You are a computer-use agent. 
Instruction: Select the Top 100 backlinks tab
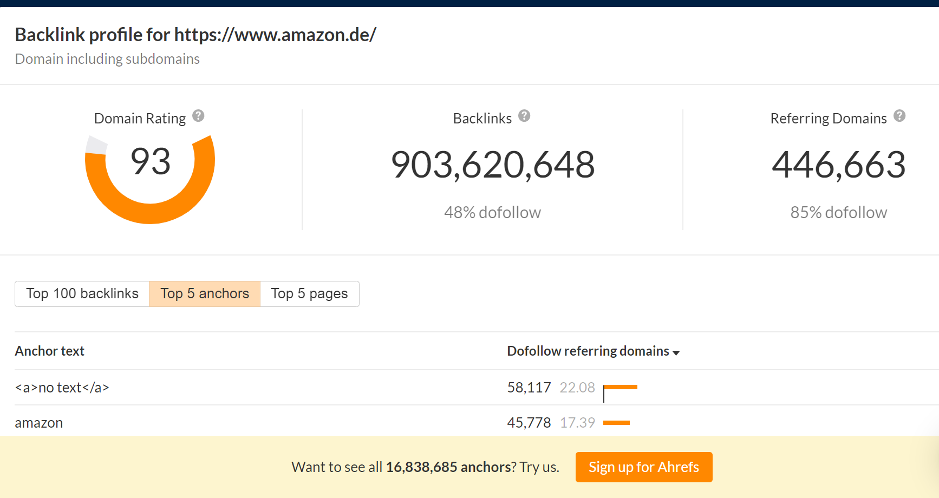pyautogui.click(x=82, y=294)
